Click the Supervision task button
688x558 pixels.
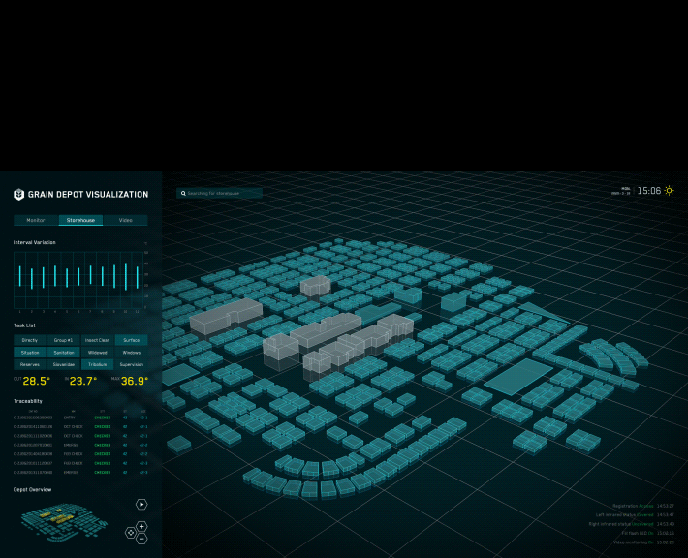click(131, 364)
